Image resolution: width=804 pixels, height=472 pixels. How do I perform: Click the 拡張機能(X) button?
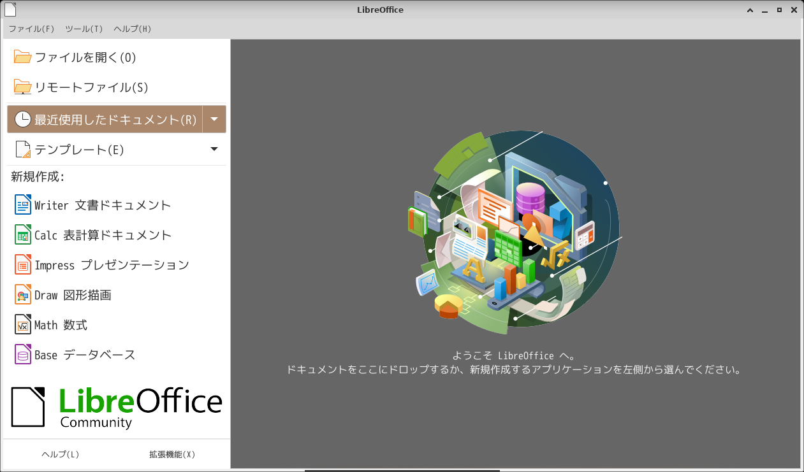click(172, 454)
